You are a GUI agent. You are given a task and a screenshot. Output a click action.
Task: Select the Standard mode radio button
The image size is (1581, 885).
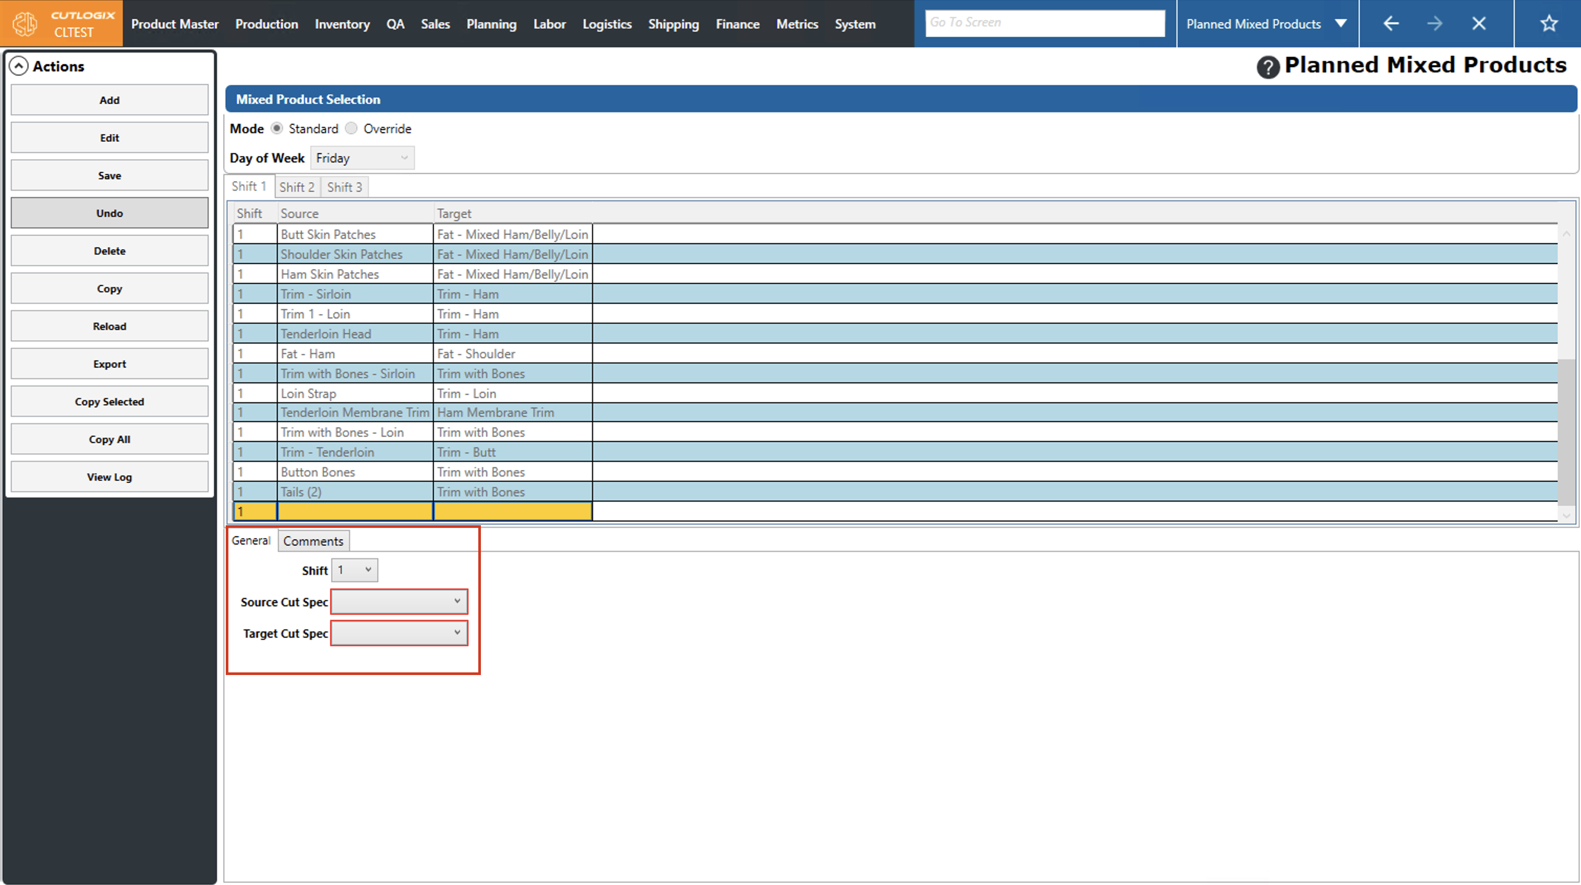pyautogui.click(x=277, y=128)
